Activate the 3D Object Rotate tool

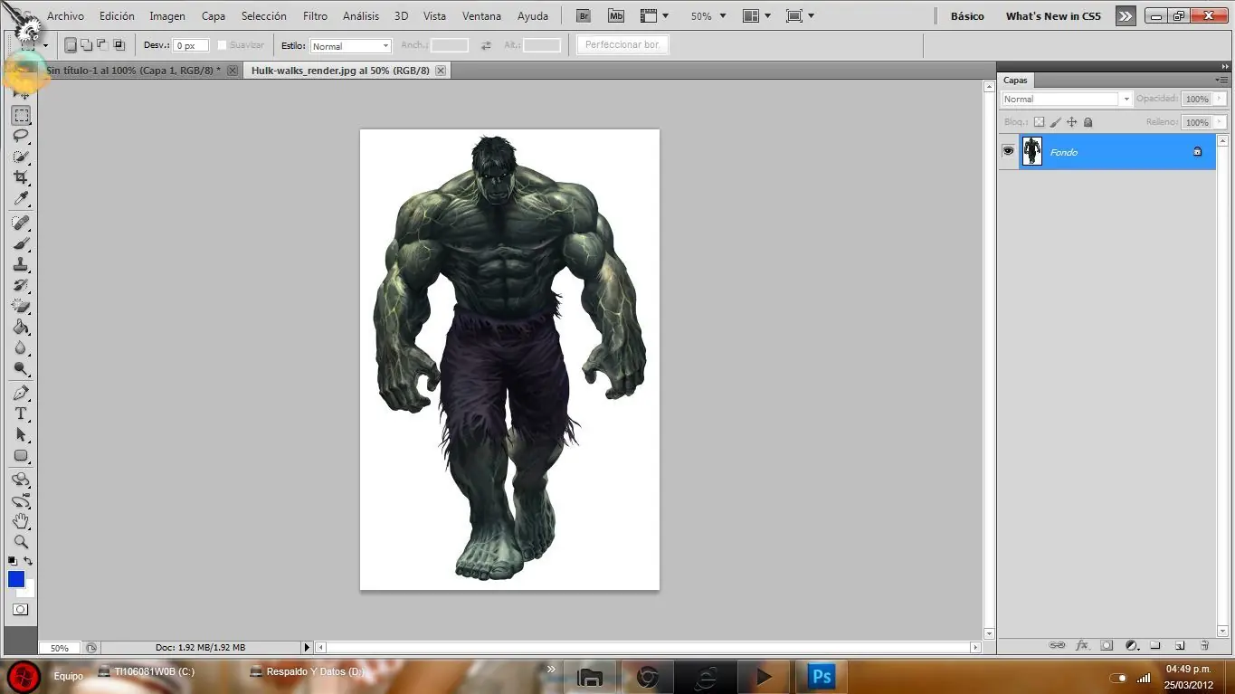click(x=21, y=480)
